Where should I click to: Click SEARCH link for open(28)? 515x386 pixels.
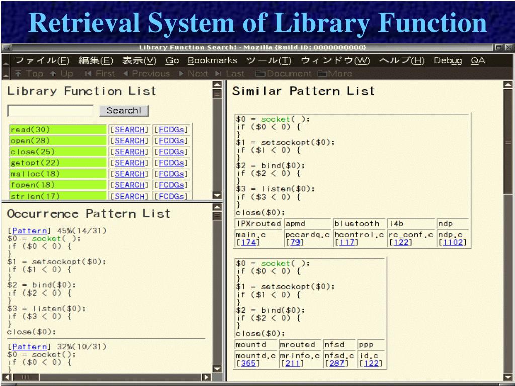129,141
